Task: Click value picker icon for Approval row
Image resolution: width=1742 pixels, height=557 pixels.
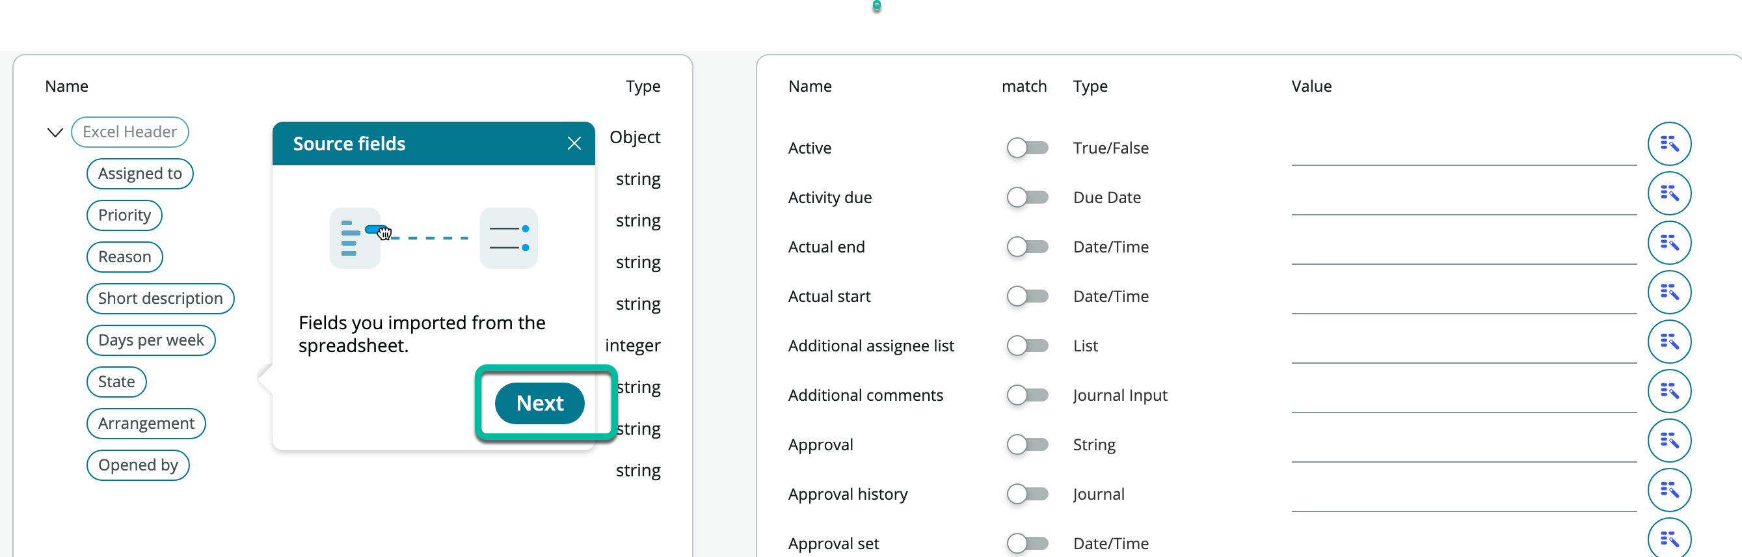Action: click(1668, 441)
